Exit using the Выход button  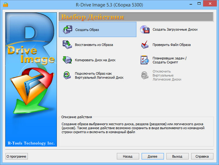click(x=177, y=156)
